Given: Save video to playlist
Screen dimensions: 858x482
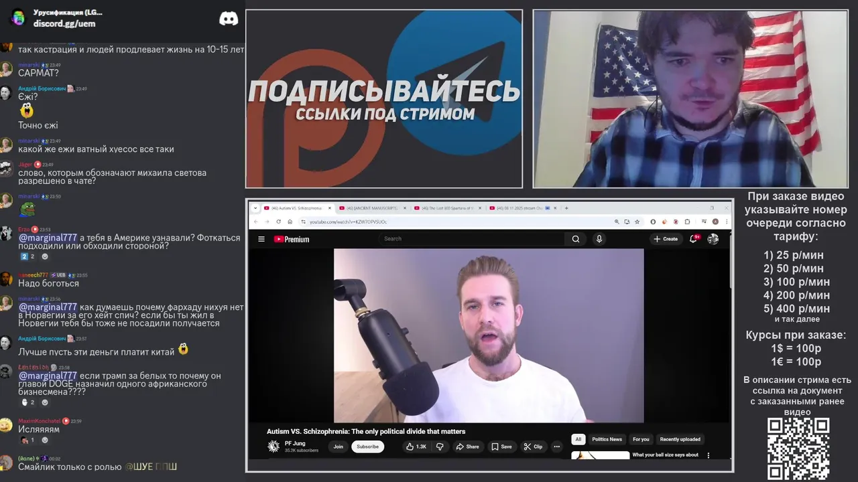Looking at the screenshot, I should 501,447.
